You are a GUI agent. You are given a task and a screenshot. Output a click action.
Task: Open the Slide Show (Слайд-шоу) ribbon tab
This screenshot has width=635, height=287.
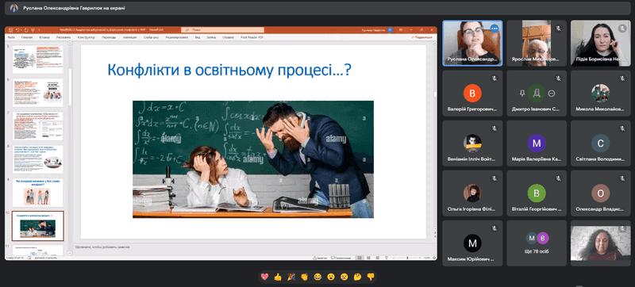point(151,37)
